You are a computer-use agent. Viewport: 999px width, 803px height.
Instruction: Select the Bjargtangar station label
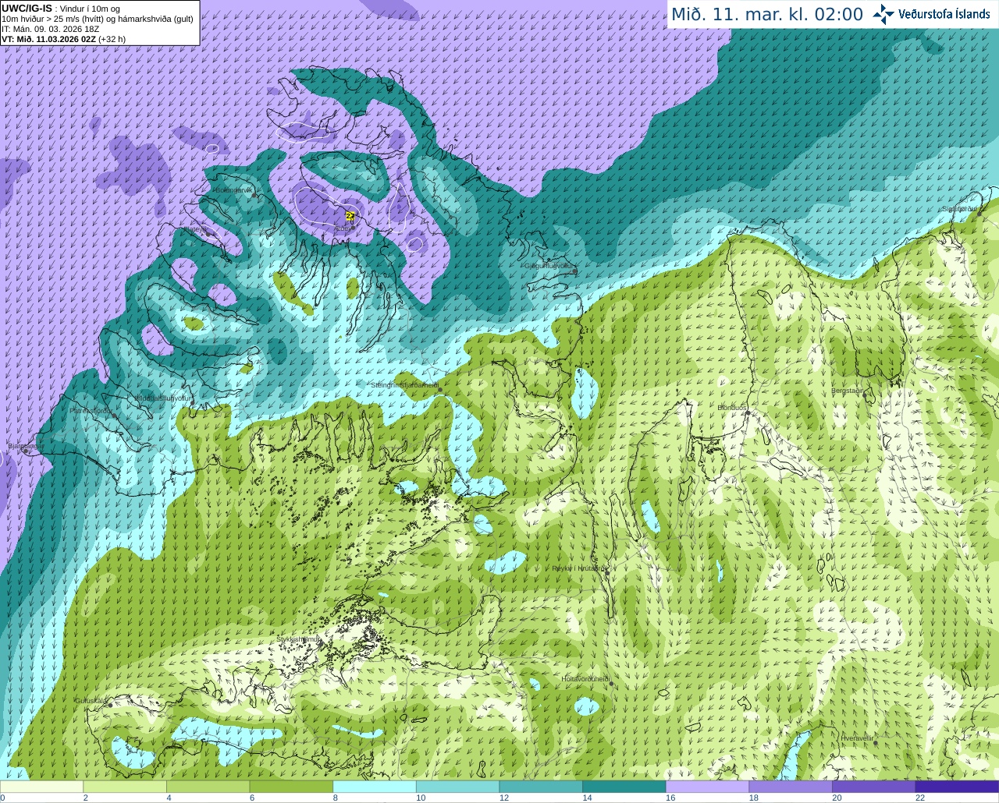(x=26, y=446)
